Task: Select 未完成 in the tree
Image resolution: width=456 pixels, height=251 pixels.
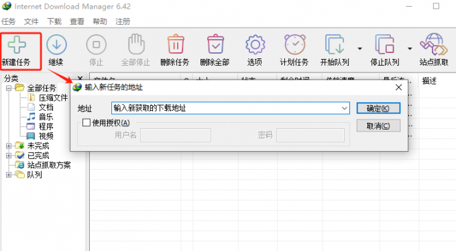Action: (x=38, y=146)
